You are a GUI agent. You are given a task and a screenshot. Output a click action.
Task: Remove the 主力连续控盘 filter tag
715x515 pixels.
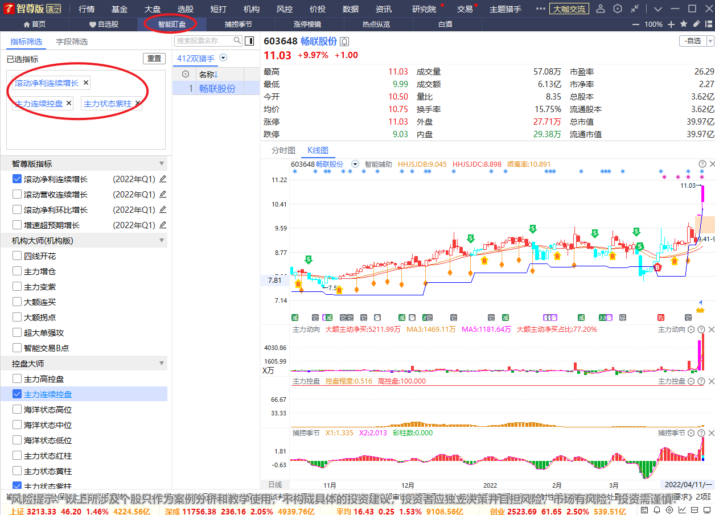pos(69,103)
